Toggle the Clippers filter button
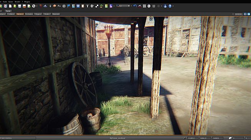This screenshot has height=140, width=251. tap(38, 14)
